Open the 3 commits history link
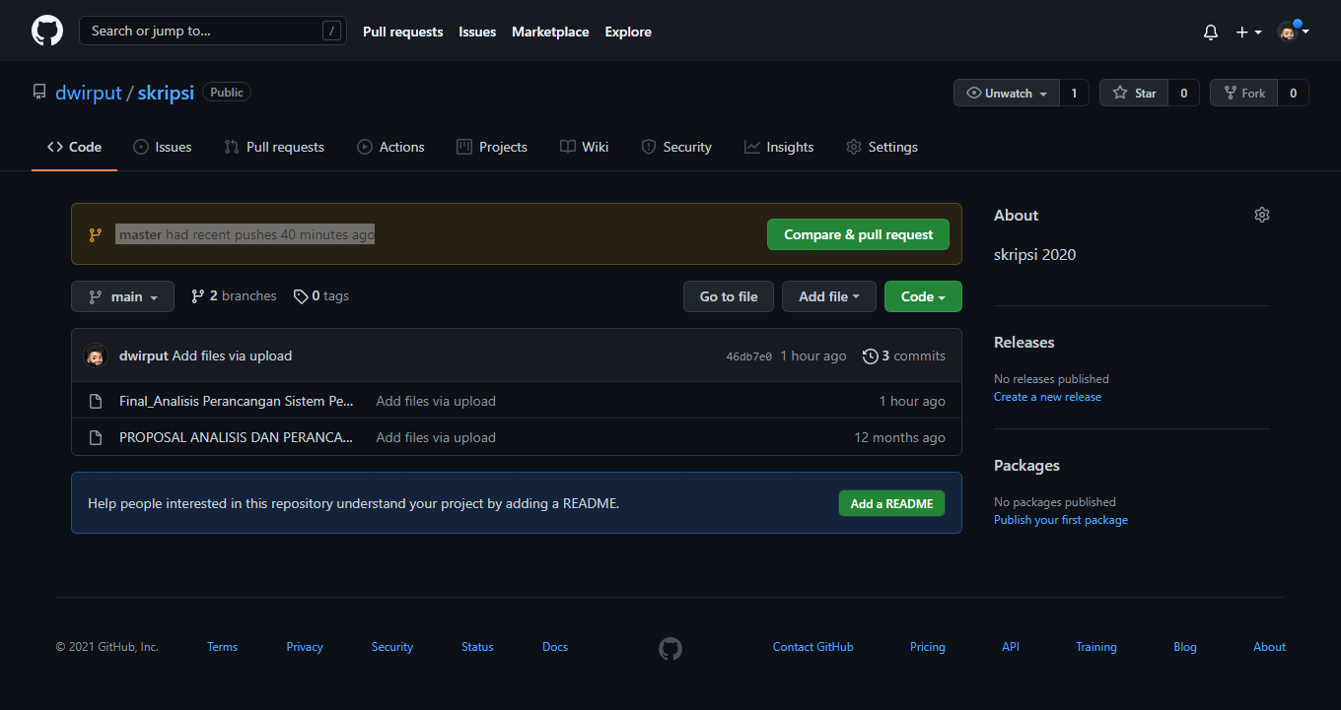Screen dimensions: 1341x710 pos(904,355)
